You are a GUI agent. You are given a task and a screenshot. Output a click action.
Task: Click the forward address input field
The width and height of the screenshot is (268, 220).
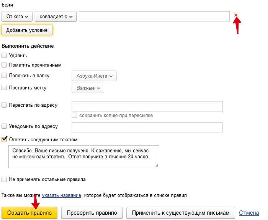click(147, 106)
